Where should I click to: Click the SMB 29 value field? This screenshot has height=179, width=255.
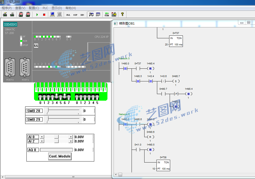[x=89, y=119]
